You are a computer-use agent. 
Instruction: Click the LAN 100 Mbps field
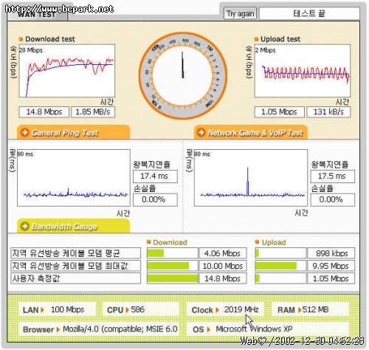57,309
